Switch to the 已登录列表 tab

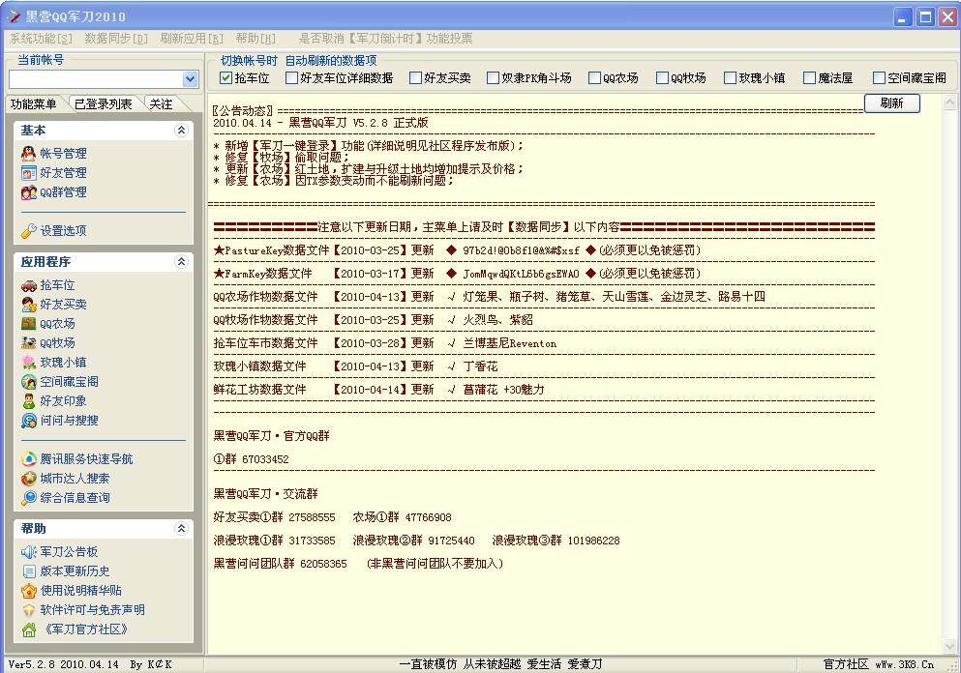tap(103, 104)
